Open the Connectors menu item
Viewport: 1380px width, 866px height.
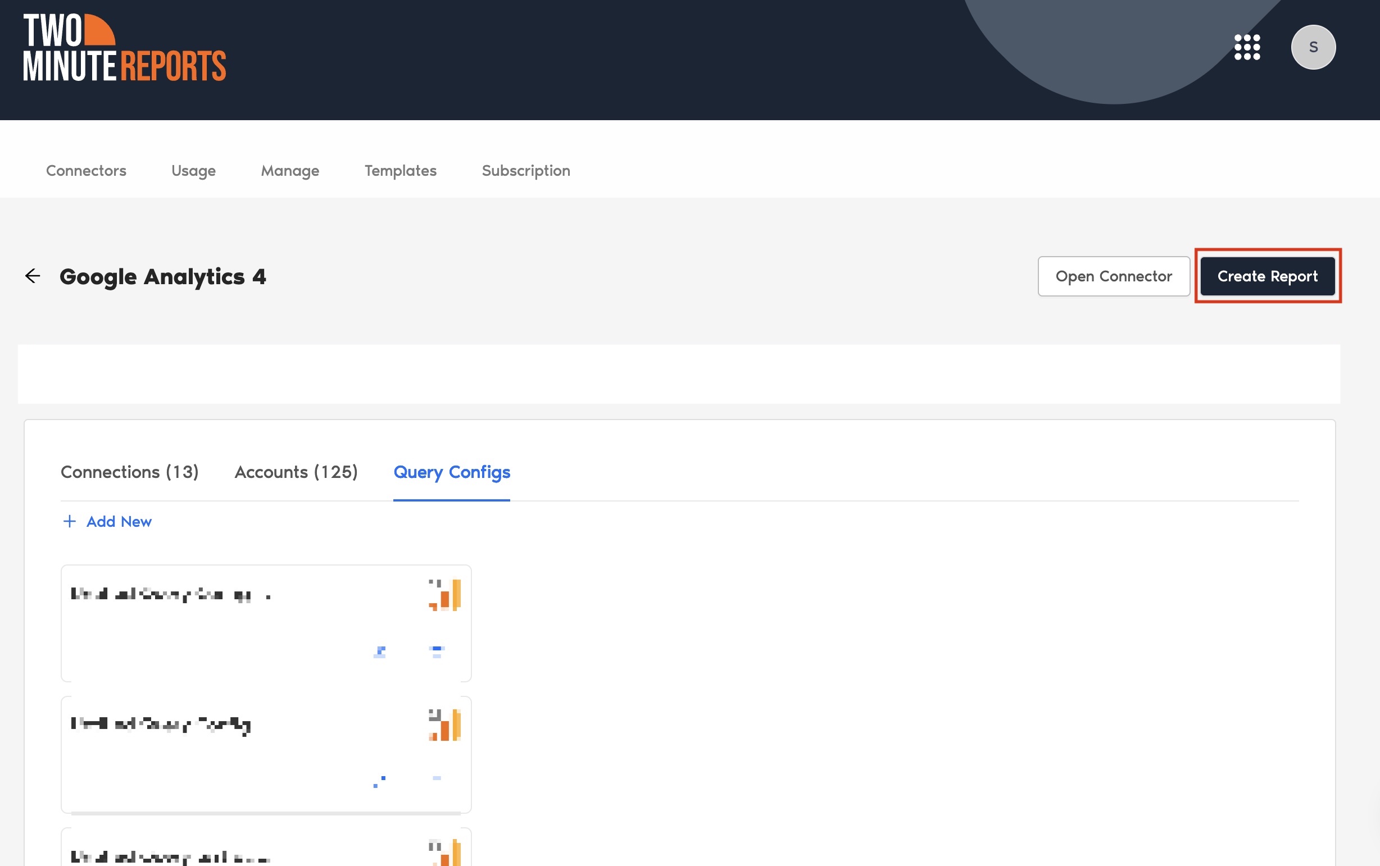86,171
